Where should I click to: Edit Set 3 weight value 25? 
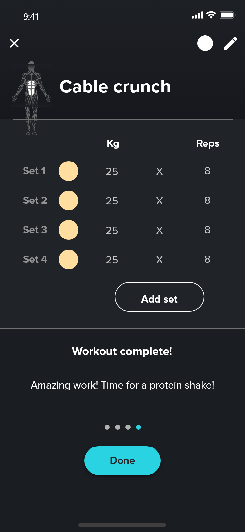(112, 230)
